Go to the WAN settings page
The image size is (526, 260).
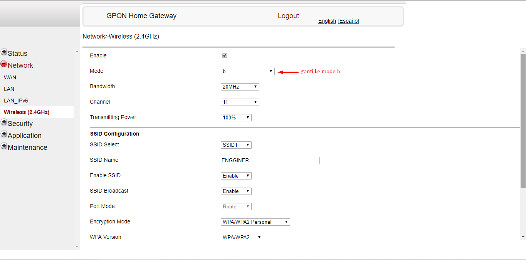pos(10,77)
